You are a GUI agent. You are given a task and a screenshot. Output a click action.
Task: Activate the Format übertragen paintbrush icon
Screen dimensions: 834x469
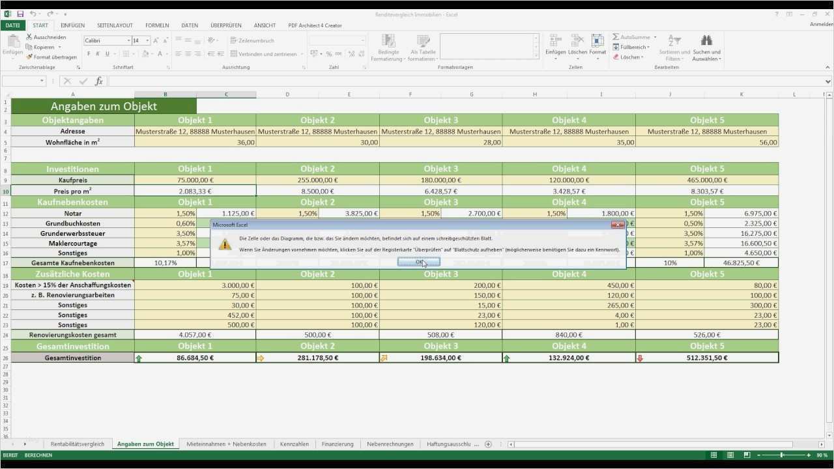coord(29,57)
